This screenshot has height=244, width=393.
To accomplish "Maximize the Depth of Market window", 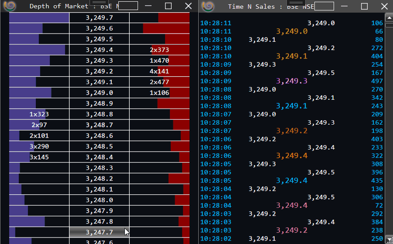I will click(169, 6).
